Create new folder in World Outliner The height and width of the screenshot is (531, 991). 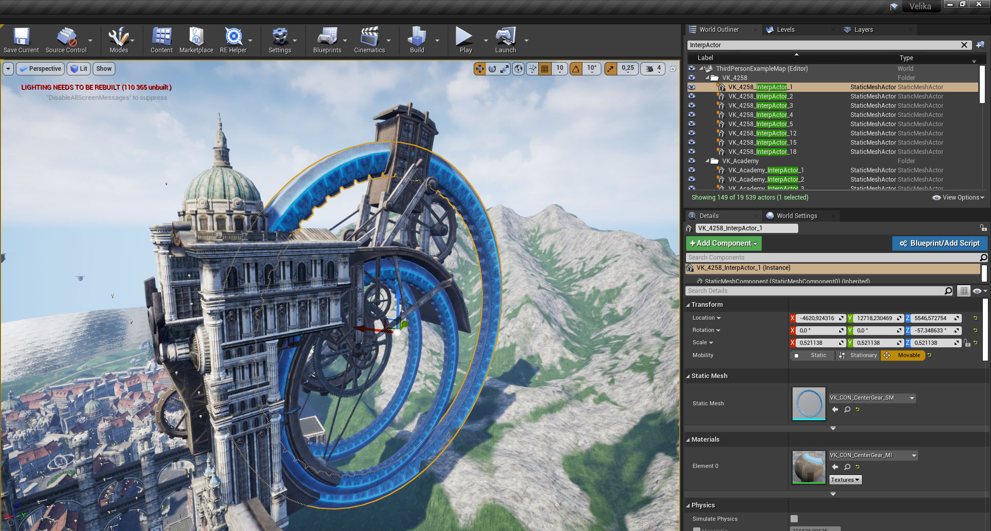(980, 45)
